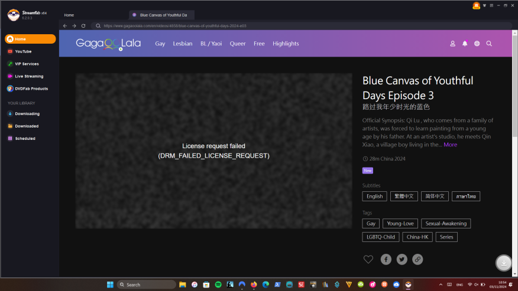Open the site search magnifier
The image size is (518, 291).
point(489,44)
